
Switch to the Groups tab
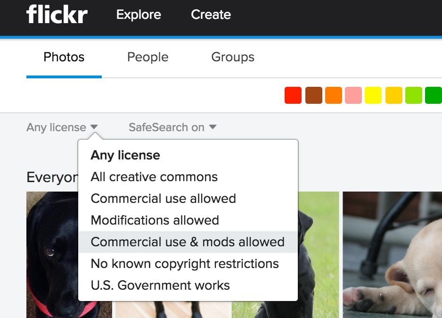point(233,57)
